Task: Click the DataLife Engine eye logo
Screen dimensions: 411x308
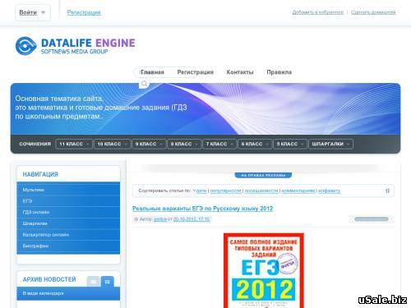Action: (x=26, y=46)
